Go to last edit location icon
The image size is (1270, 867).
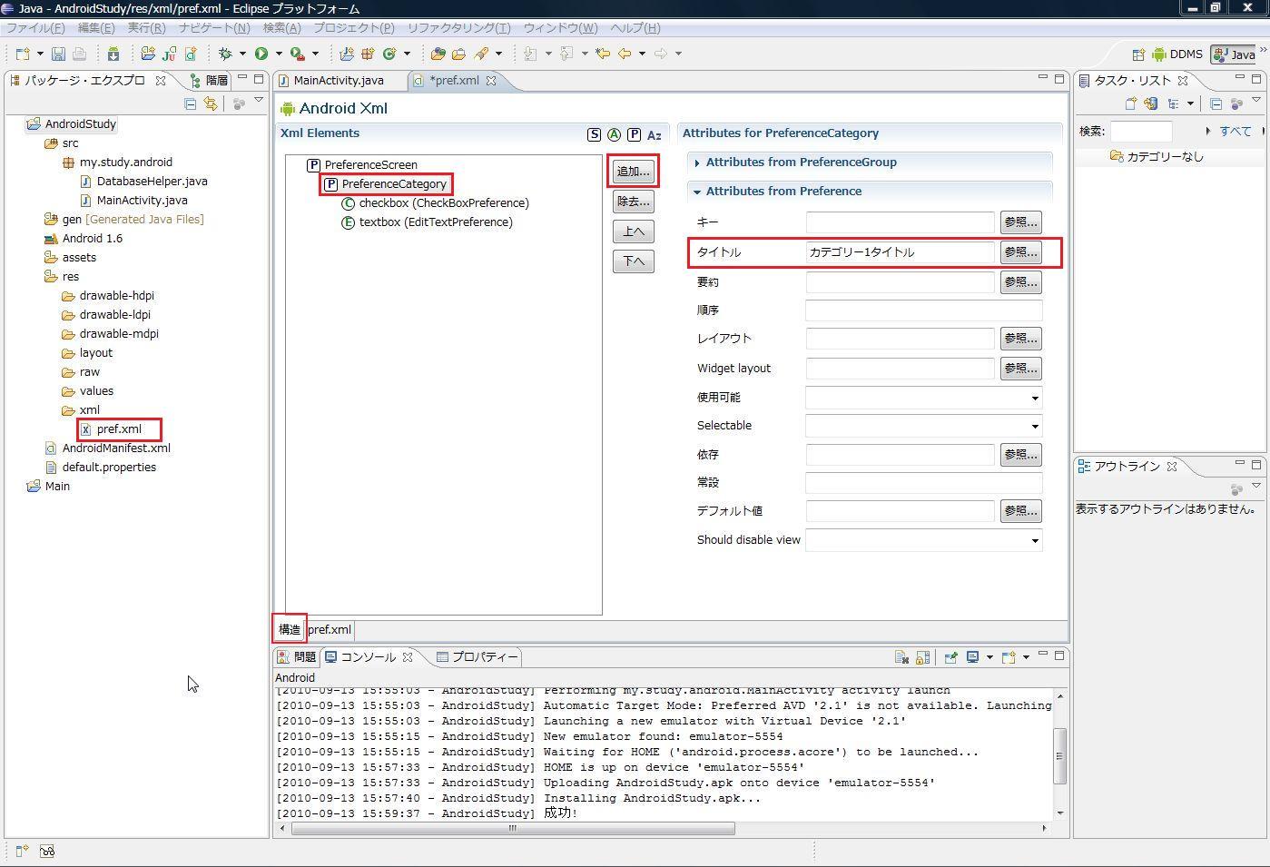coord(602,54)
